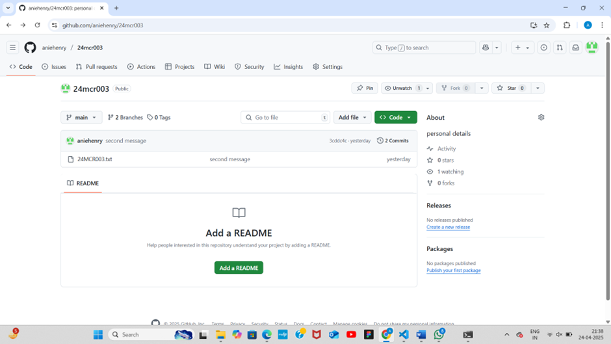Open the 0 stars link
Image resolution: width=611 pixels, height=344 pixels.
pyautogui.click(x=445, y=161)
